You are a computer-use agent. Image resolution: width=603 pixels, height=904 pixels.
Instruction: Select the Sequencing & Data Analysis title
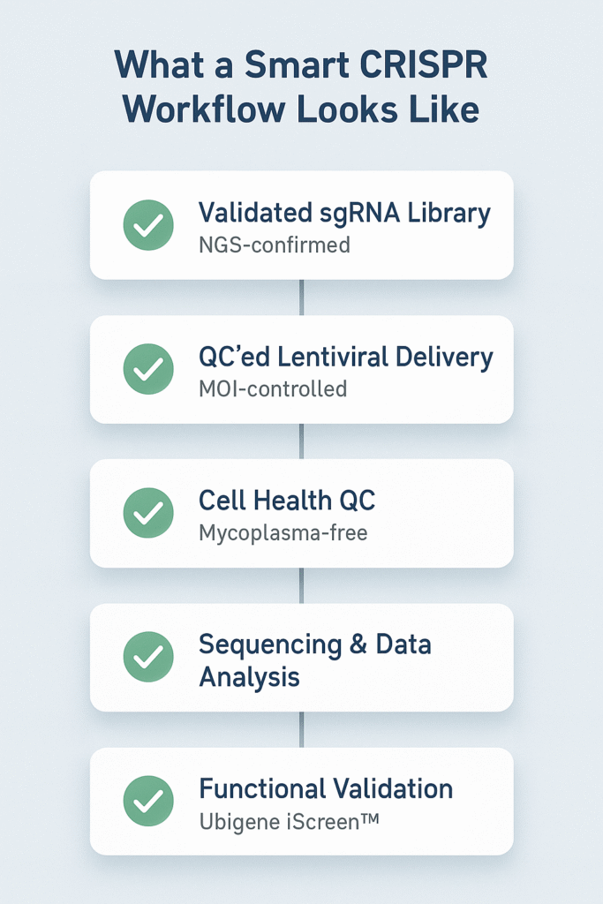point(315,660)
